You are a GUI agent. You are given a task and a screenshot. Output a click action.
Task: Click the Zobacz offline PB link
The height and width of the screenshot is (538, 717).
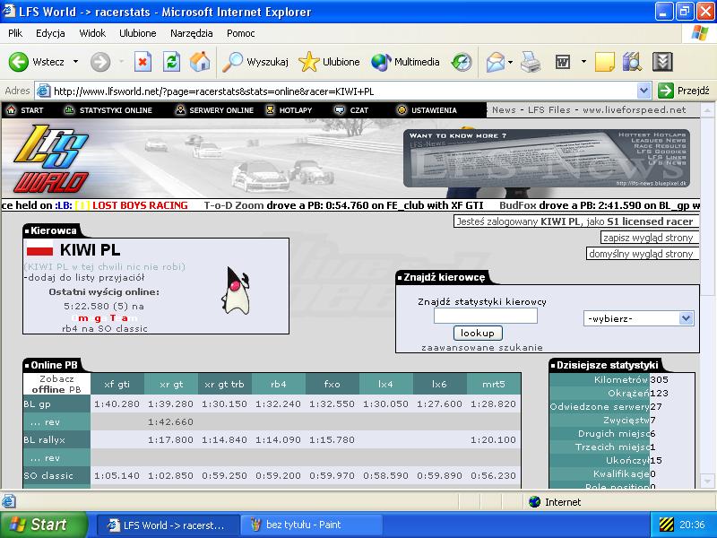pos(56,385)
